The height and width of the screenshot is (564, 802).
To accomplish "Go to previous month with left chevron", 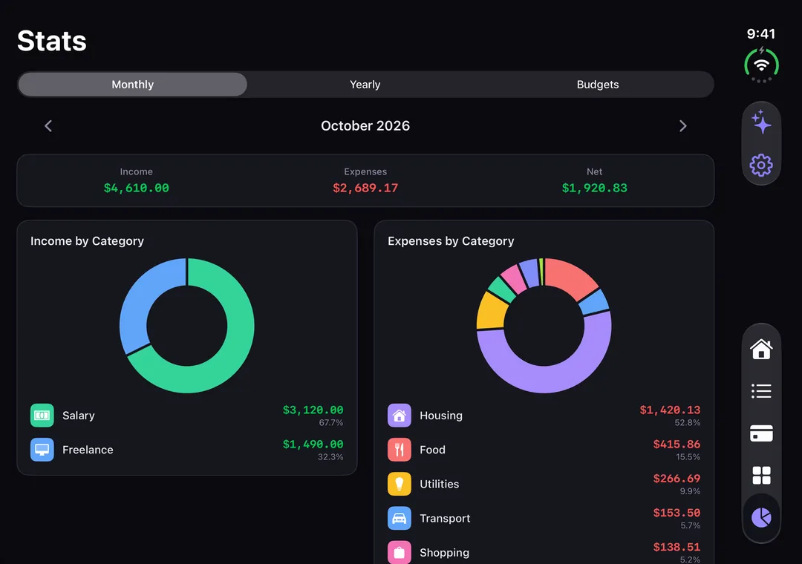I will [48, 126].
